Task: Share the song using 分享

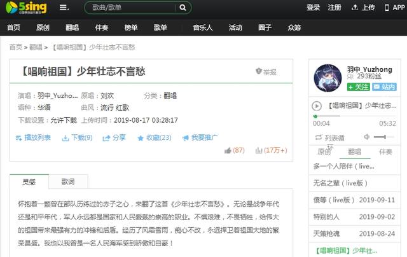Action: coord(114,137)
